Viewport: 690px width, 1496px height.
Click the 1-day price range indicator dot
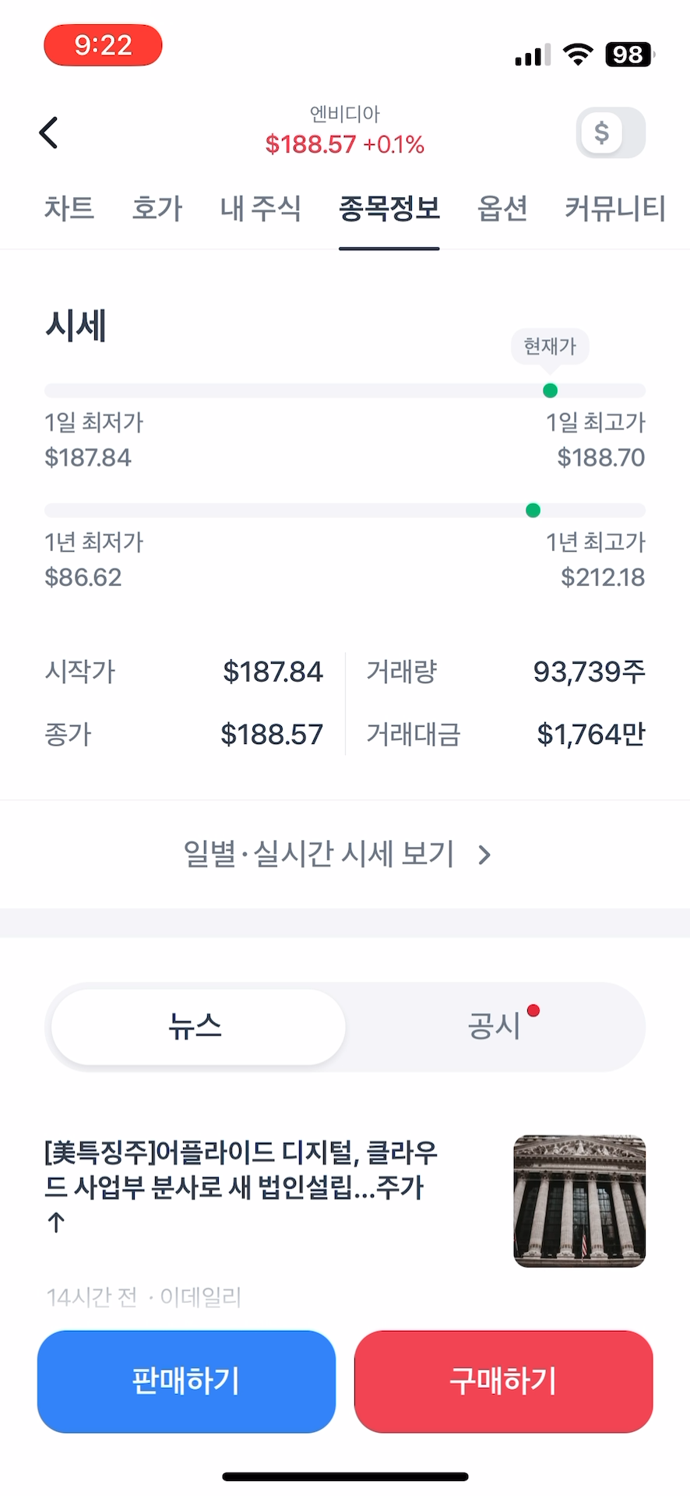pyautogui.click(x=550, y=390)
